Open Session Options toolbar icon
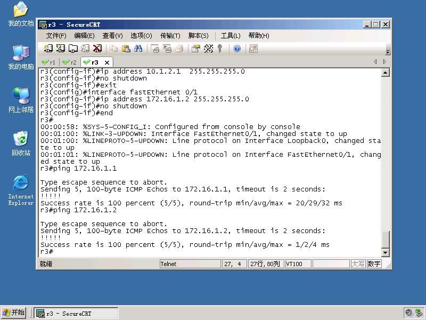The width and height of the screenshot is (426, 320). click(195, 49)
